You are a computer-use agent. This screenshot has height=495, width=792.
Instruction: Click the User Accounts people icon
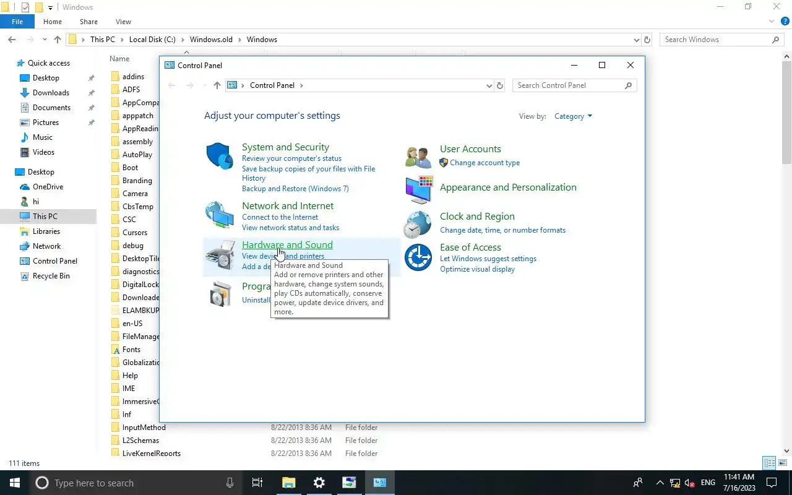[x=418, y=157]
